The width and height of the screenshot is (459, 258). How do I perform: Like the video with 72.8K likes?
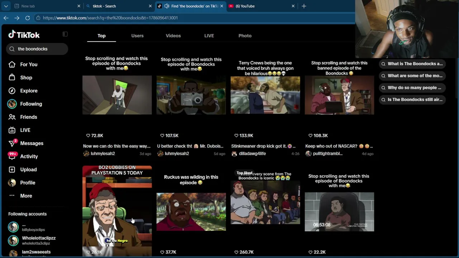coord(88,135)
